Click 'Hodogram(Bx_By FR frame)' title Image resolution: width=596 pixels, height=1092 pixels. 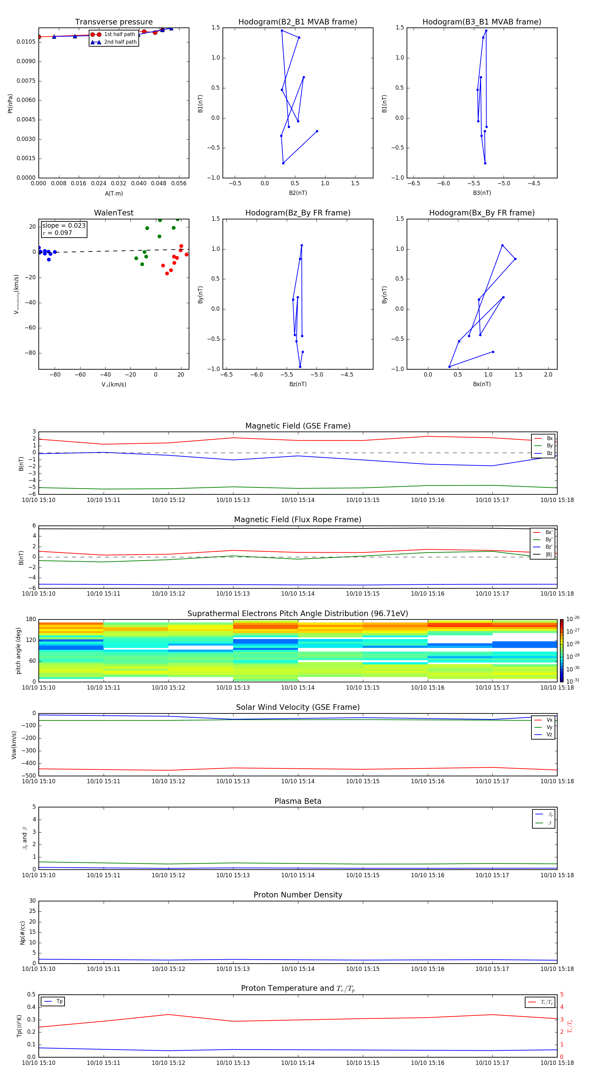coord(482,213)
